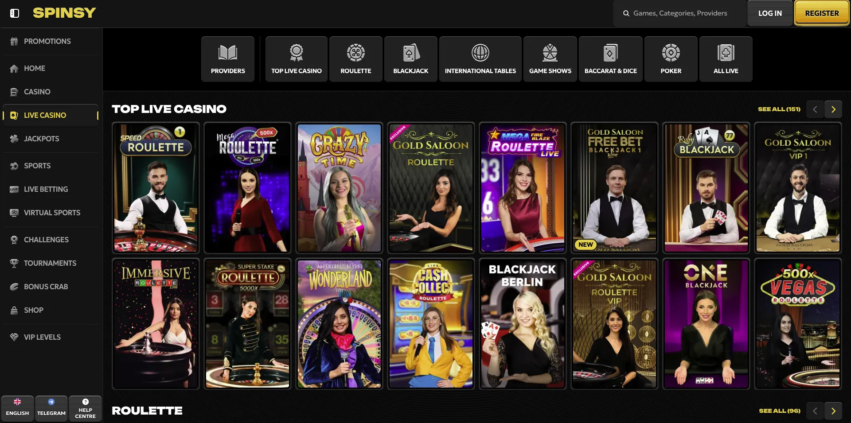This screenshot has width=851, height=423.
Task: Open Adventures Beyond Wonderland game
Action: coord(339,324)
